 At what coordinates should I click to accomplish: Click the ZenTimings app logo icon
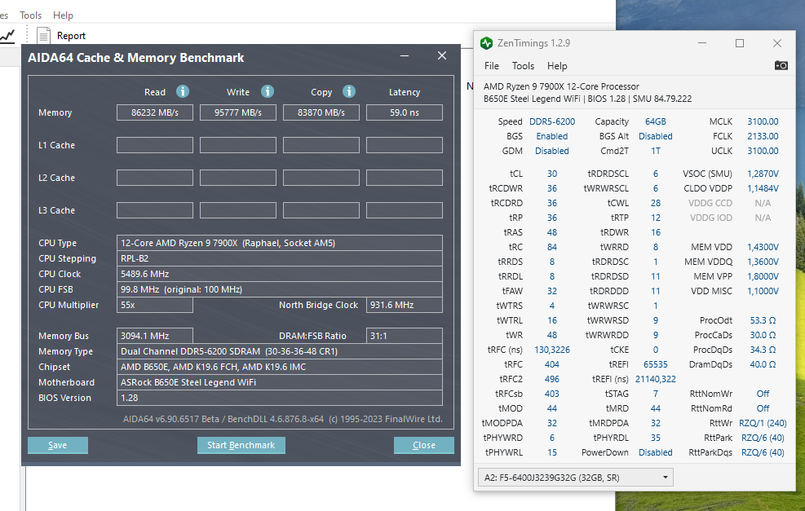click(486, 43)
